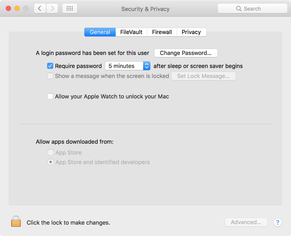Click the Advanced button

(246, 222)
